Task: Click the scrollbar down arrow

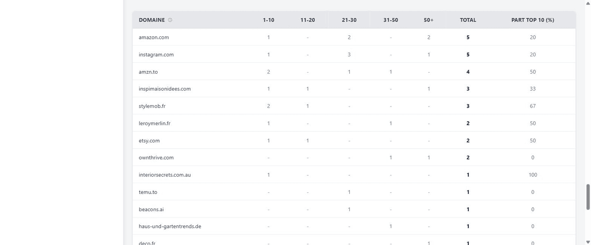Action: [588, 242]
